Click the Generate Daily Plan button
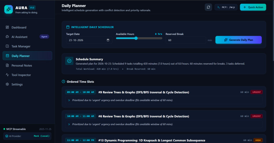274x143 pixels. coord(238,40)
